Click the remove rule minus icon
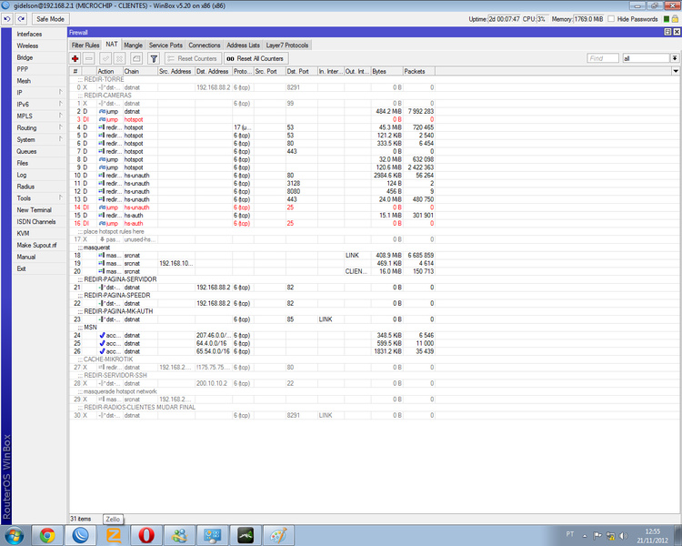This screenshot has width=682, height=546. point(89,58)
